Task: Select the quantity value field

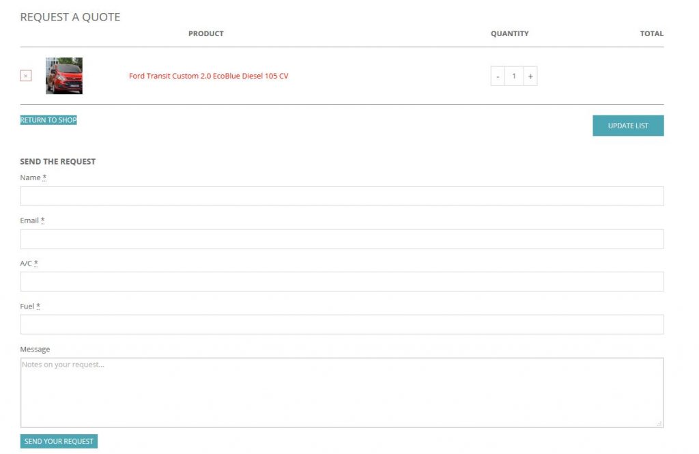Action: click(514, 76)
